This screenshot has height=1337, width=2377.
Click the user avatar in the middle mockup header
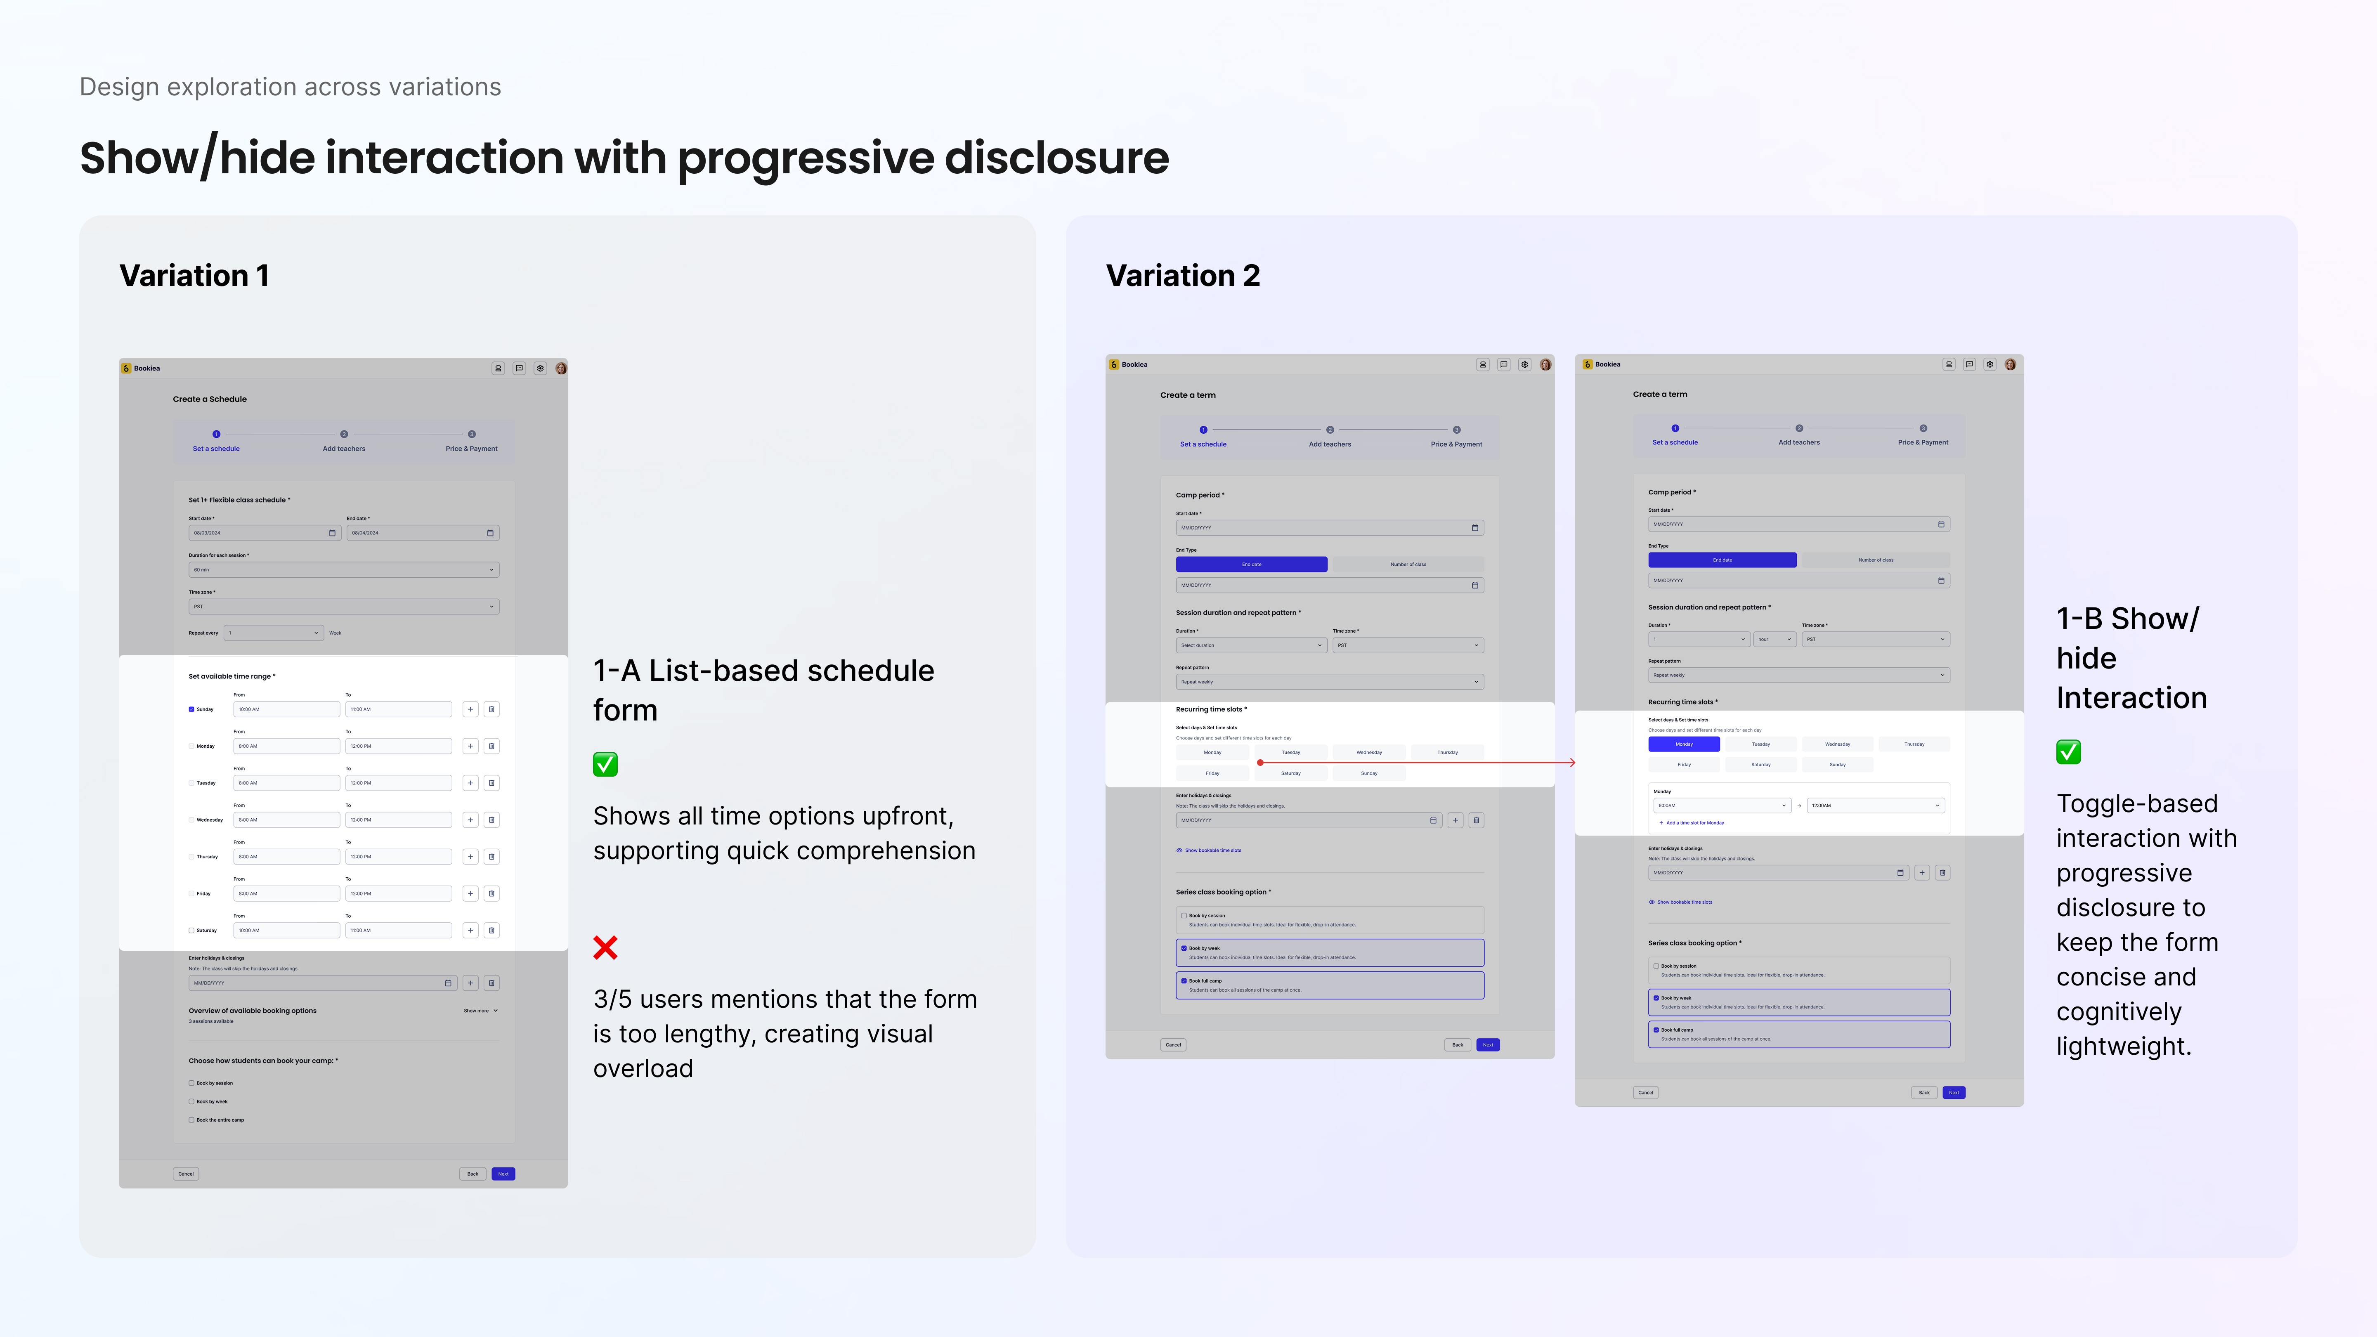[1545, 364]
